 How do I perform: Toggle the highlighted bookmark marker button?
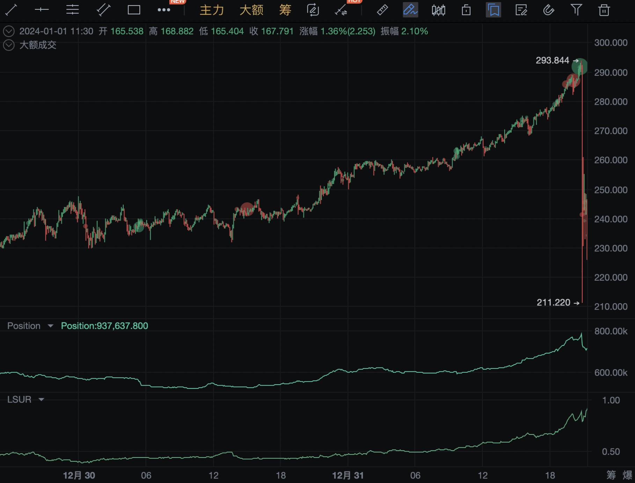pyautogui.click(x=494, y=10)
